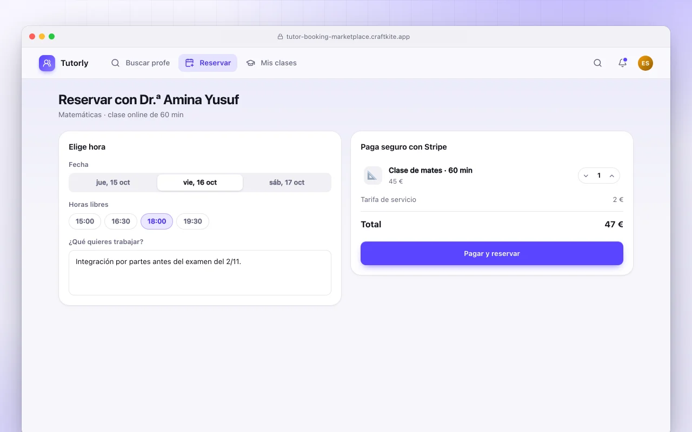Click the Horas libres label
The height and width of the screenshot is (432, 692).
tap(89, 205)
